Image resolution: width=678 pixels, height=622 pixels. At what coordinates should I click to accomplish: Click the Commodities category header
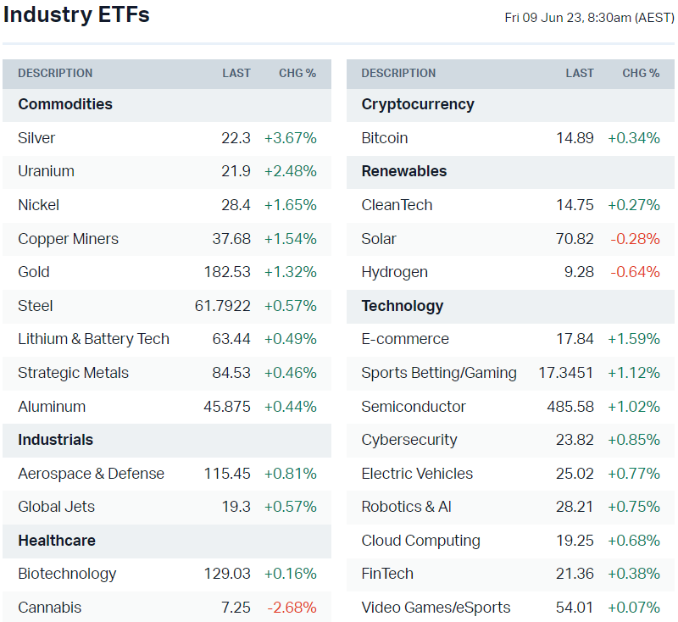65,104
